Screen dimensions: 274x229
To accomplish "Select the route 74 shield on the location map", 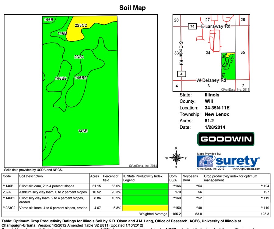I will point(192,26).
